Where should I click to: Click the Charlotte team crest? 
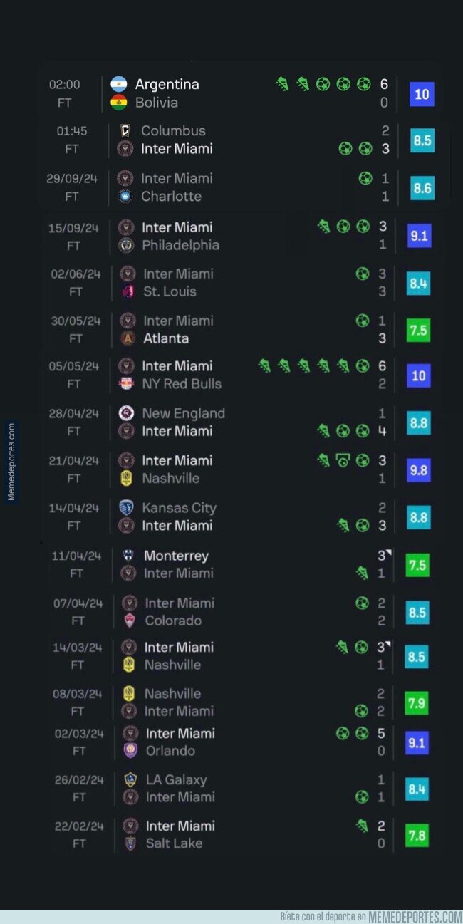click(x=125, y=196)
